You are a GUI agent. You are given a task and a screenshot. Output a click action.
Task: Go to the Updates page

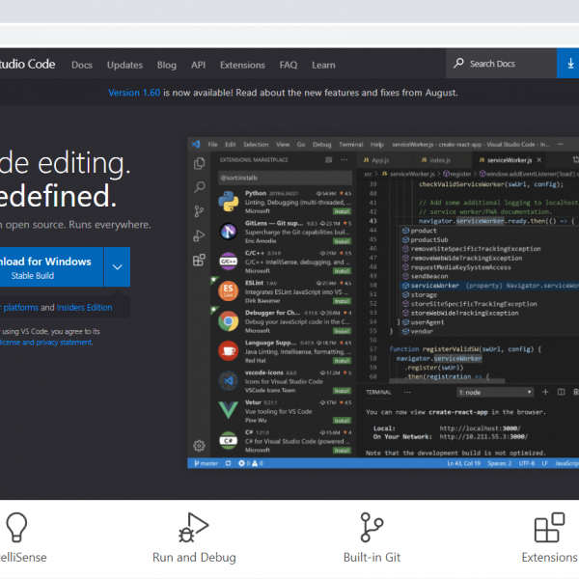point(125,65)
